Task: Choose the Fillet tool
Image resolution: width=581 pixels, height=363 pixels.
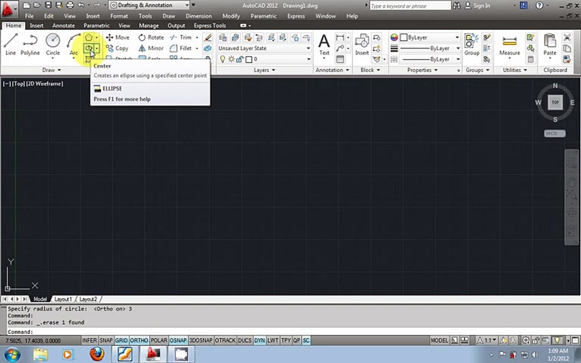Action: [x=181, y=48]
